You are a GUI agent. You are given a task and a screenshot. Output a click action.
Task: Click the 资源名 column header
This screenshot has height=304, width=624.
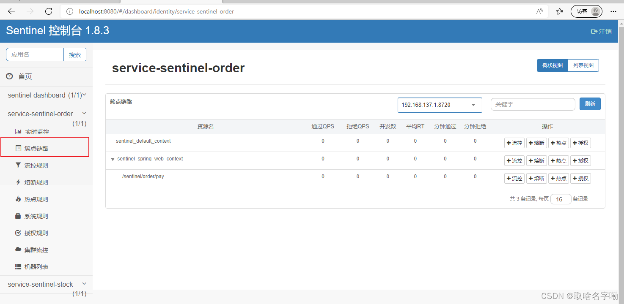pyautogui.click(x=206, y=127)
